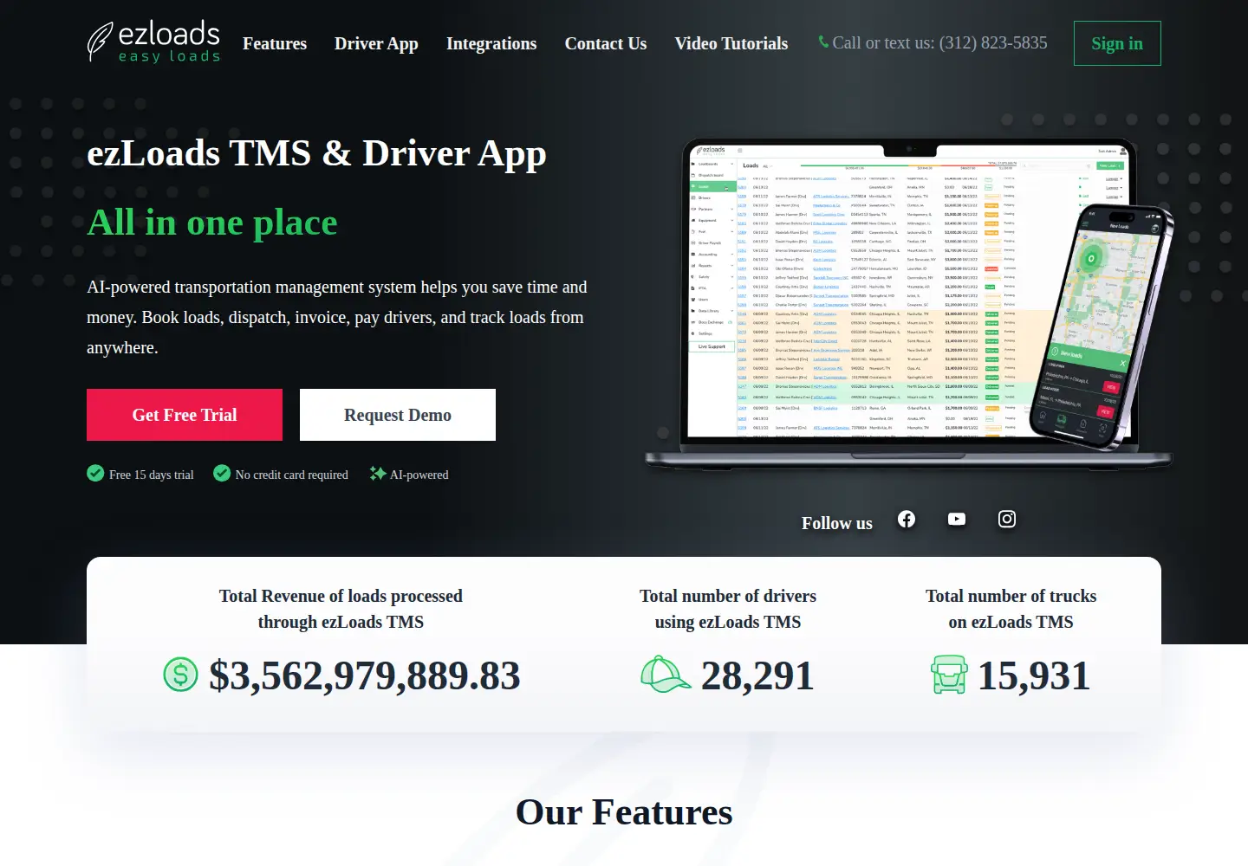Open the Facebook social icon
Screen dimensions: 1248x866
click(x=907, y=519)
